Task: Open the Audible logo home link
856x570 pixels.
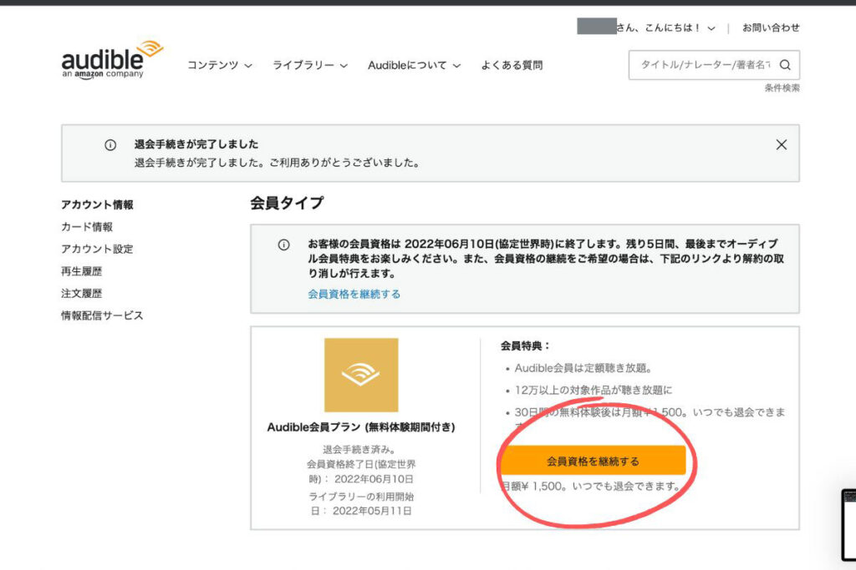Action: coord(112,60)
